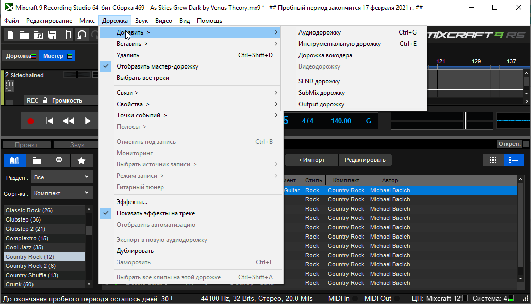Click the colored bars icon on Дорожка button

coord(34,56)
